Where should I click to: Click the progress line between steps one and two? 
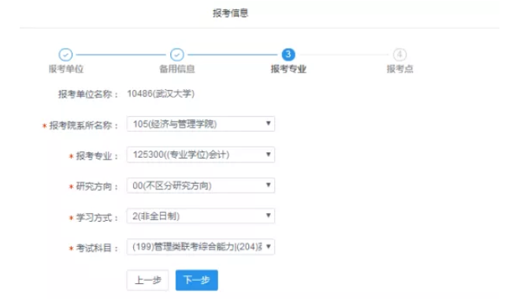[x=121, y=54]
